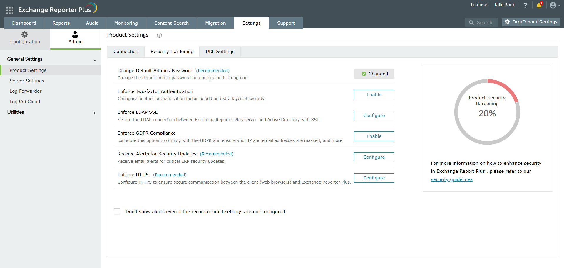
Task: Open the Content Search tab
Action: pos(171,23)
